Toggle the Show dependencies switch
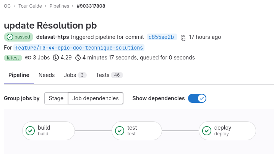 pos(197,98)
